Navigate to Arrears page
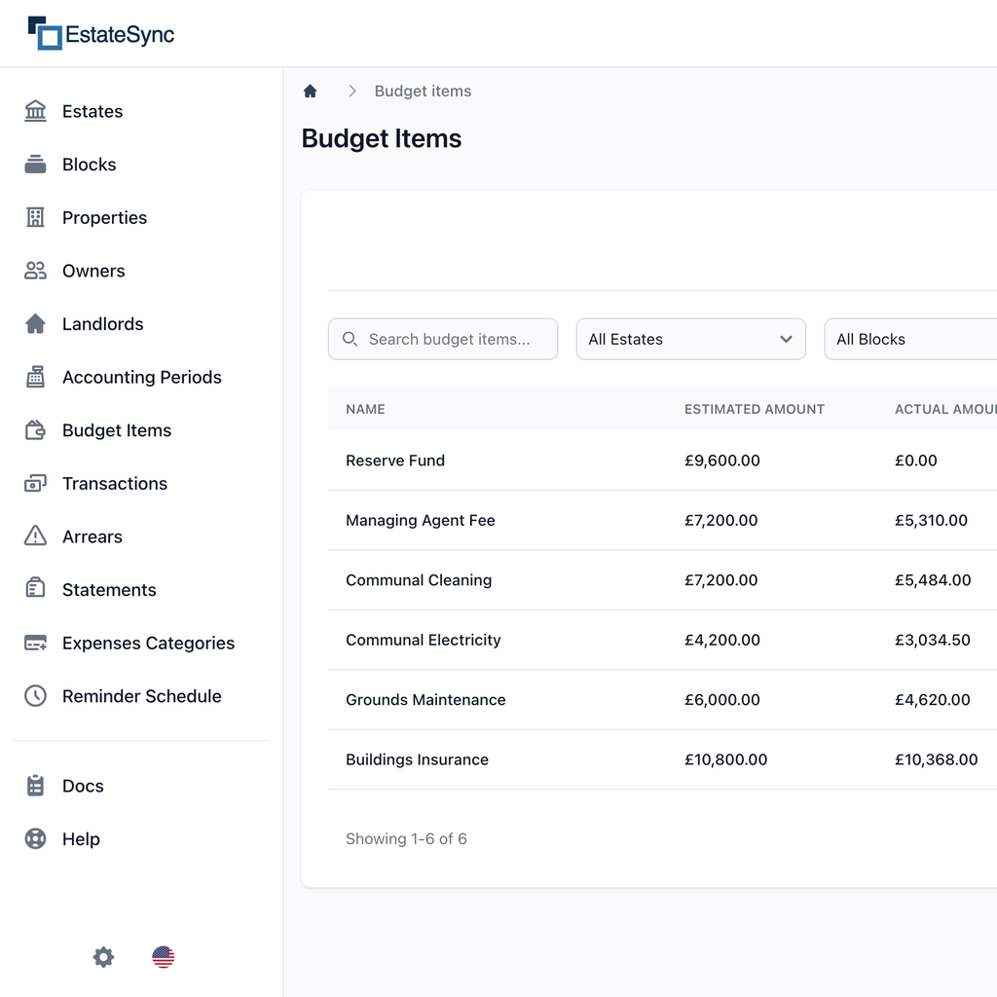Screen dimensions: 997x997 pyautogui.click(x=92, y=537)
